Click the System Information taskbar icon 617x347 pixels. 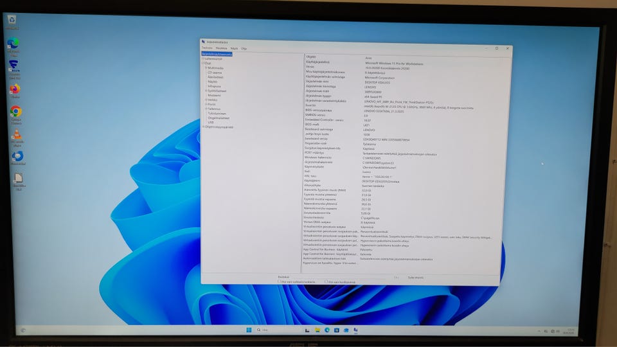tap(355, 330)
